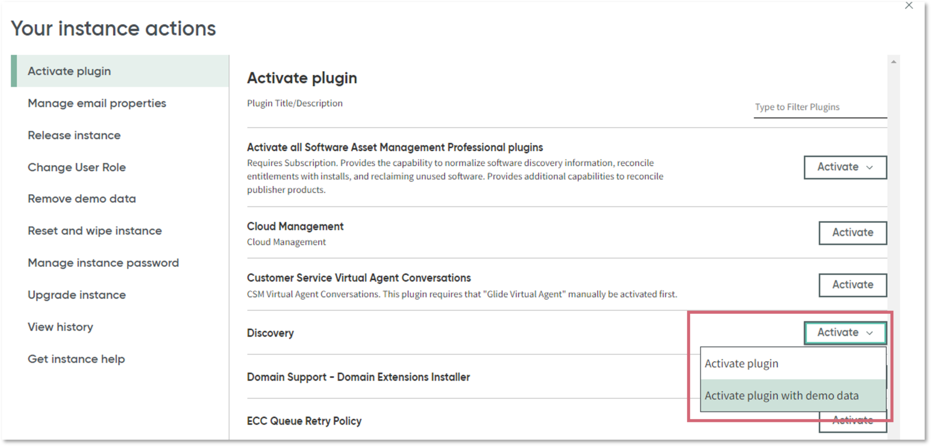Open 'Get instance help' section

pos(76,359)
